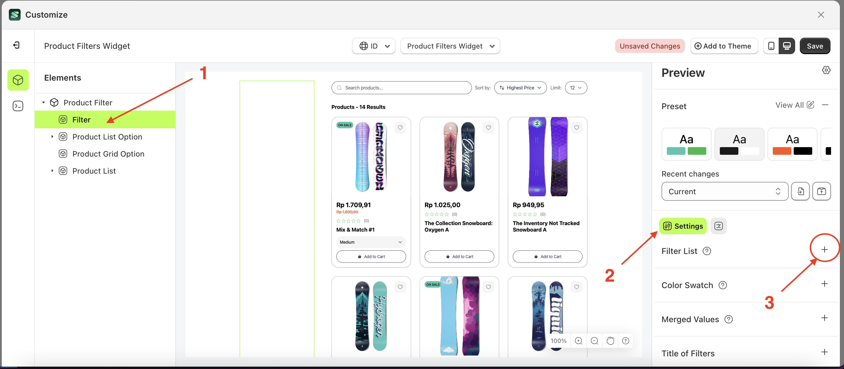Image resolution: width=844 pixels, height=369 pixels.
Task: Click the edit pencil icon beside View All
Action: tap(811, 105)
